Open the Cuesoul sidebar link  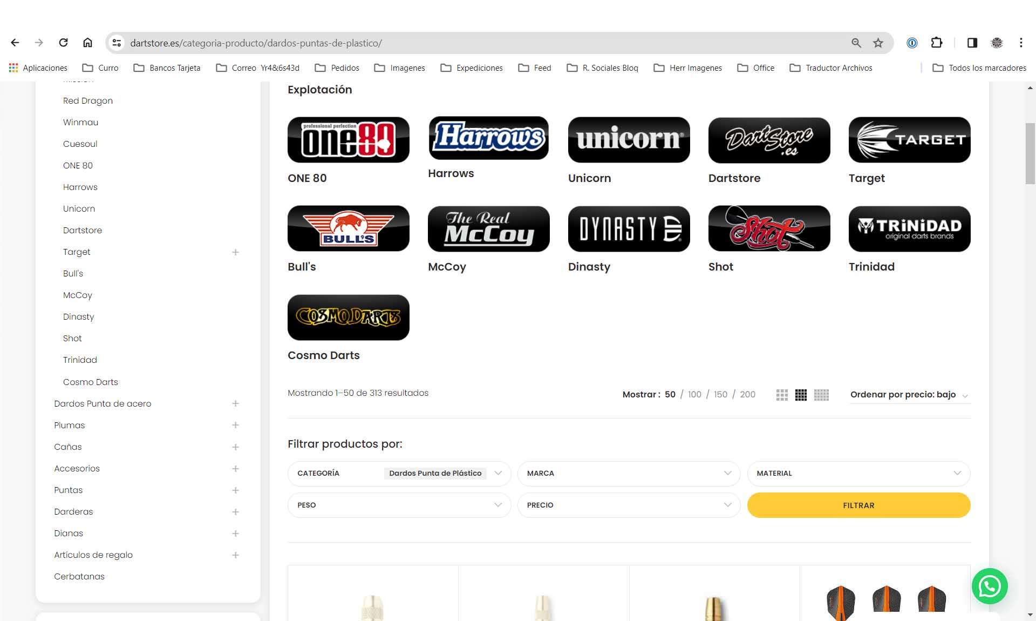(x=80, y=144)
